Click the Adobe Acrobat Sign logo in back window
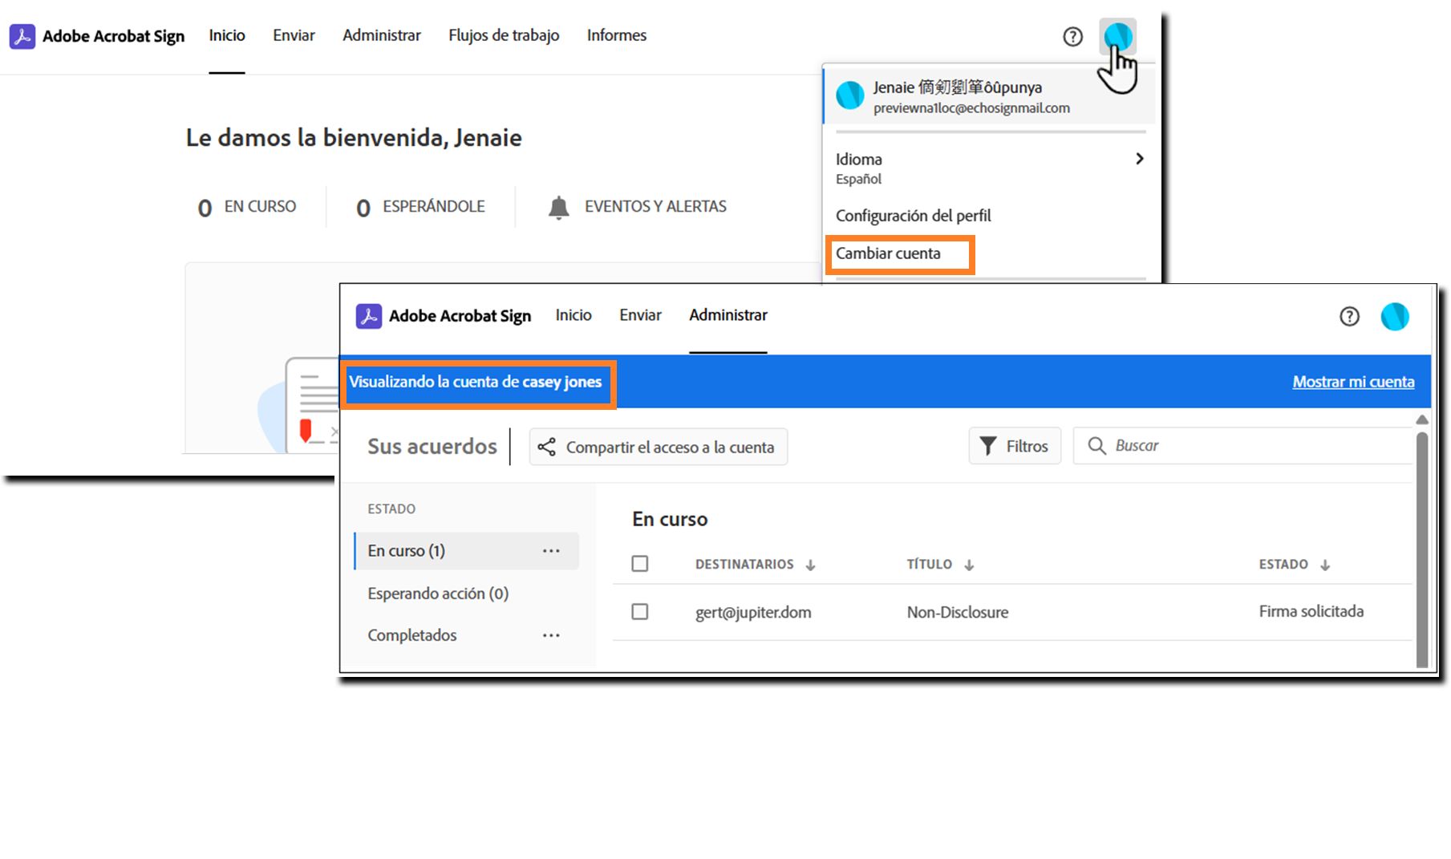1451x859 pixels. pyautogui.click(x=22, y=36)
